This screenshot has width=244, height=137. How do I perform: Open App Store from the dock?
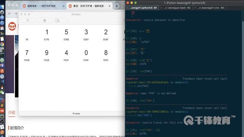[2, 18]
